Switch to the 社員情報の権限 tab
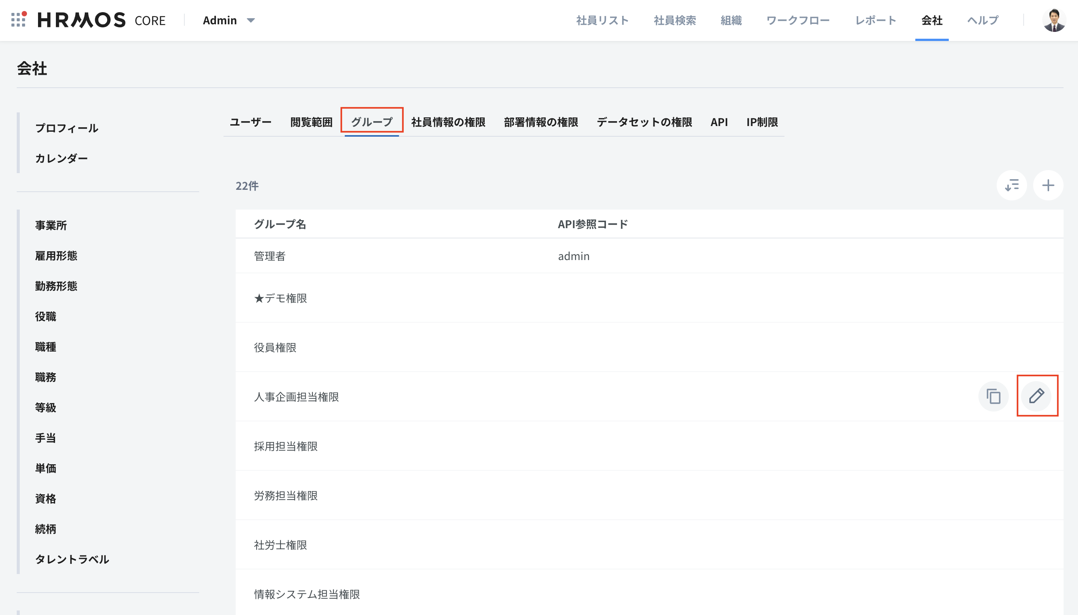Image resolution: width=1078 pixels, height=615 pixels. (448, 122)
